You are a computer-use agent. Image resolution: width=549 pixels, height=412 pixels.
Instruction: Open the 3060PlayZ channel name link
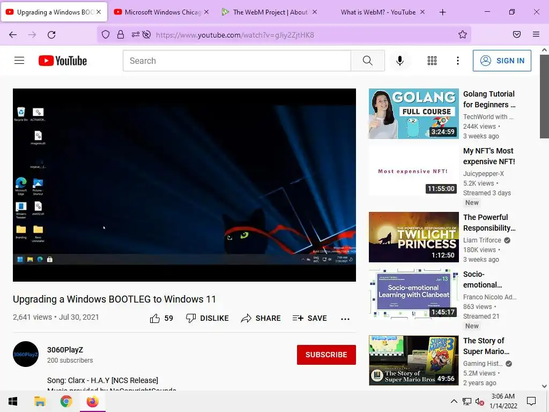[65, 350]
